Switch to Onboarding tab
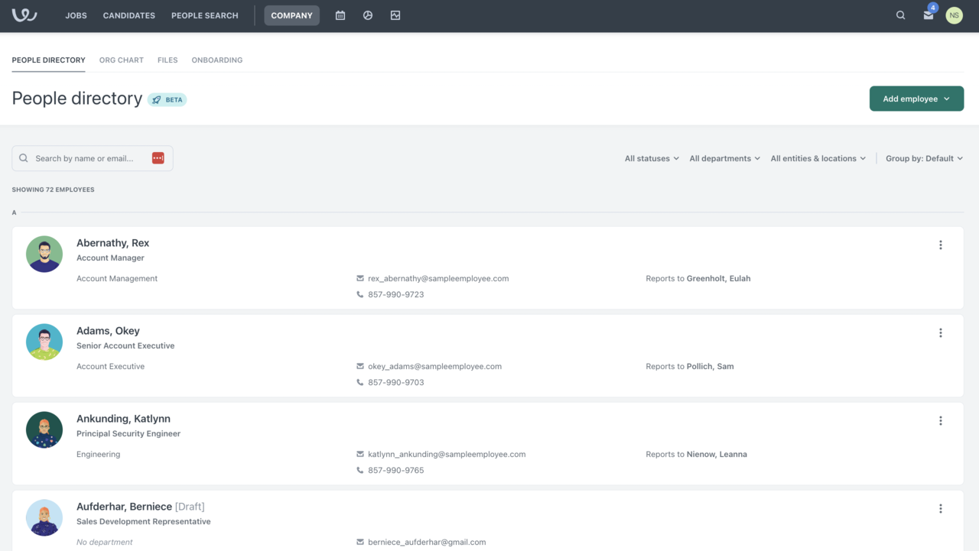979x551 pixels. 217,60
